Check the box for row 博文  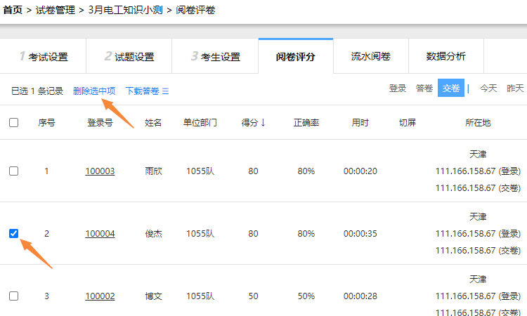(x=14, y=296)
